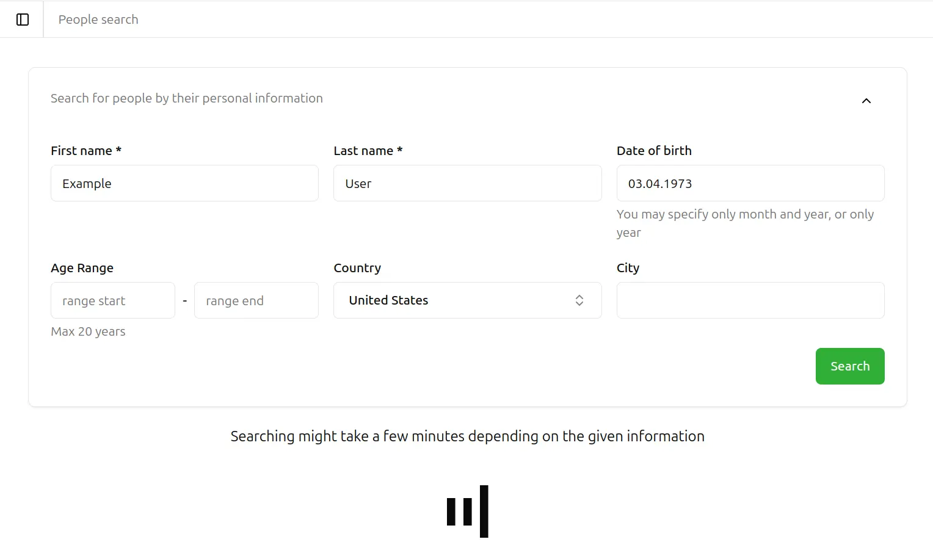Select the age range start box
The image size is (933, 553).
(113, 300)
